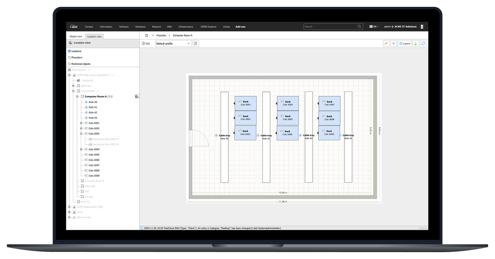Click the Computer Room B room icon

pyautogui.click(x=82, y=181)
